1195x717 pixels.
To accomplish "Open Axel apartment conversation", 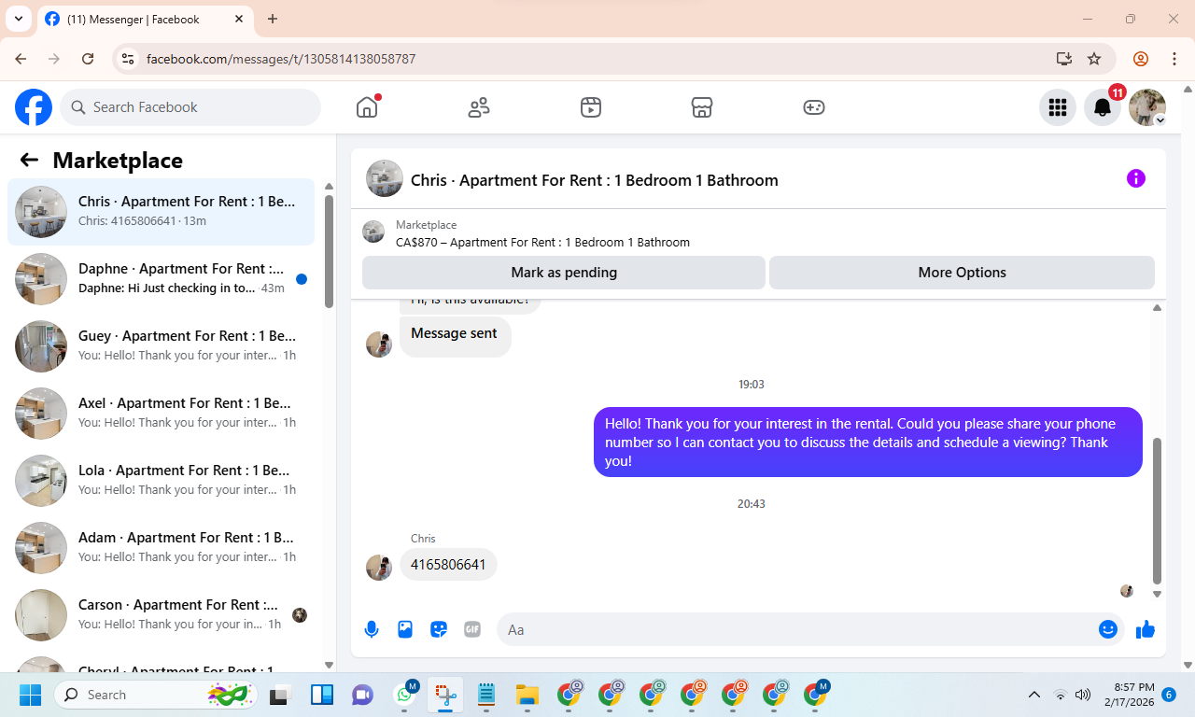I will click(161, 414).
